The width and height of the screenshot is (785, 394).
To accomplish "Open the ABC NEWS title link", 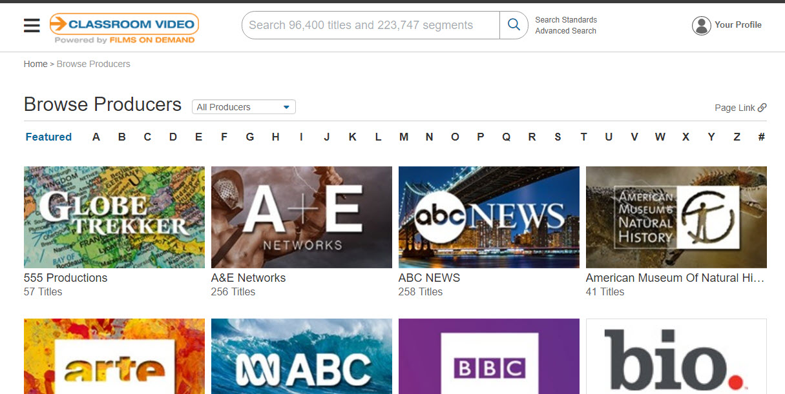I will pyautogui.click(x=430, y=278).
